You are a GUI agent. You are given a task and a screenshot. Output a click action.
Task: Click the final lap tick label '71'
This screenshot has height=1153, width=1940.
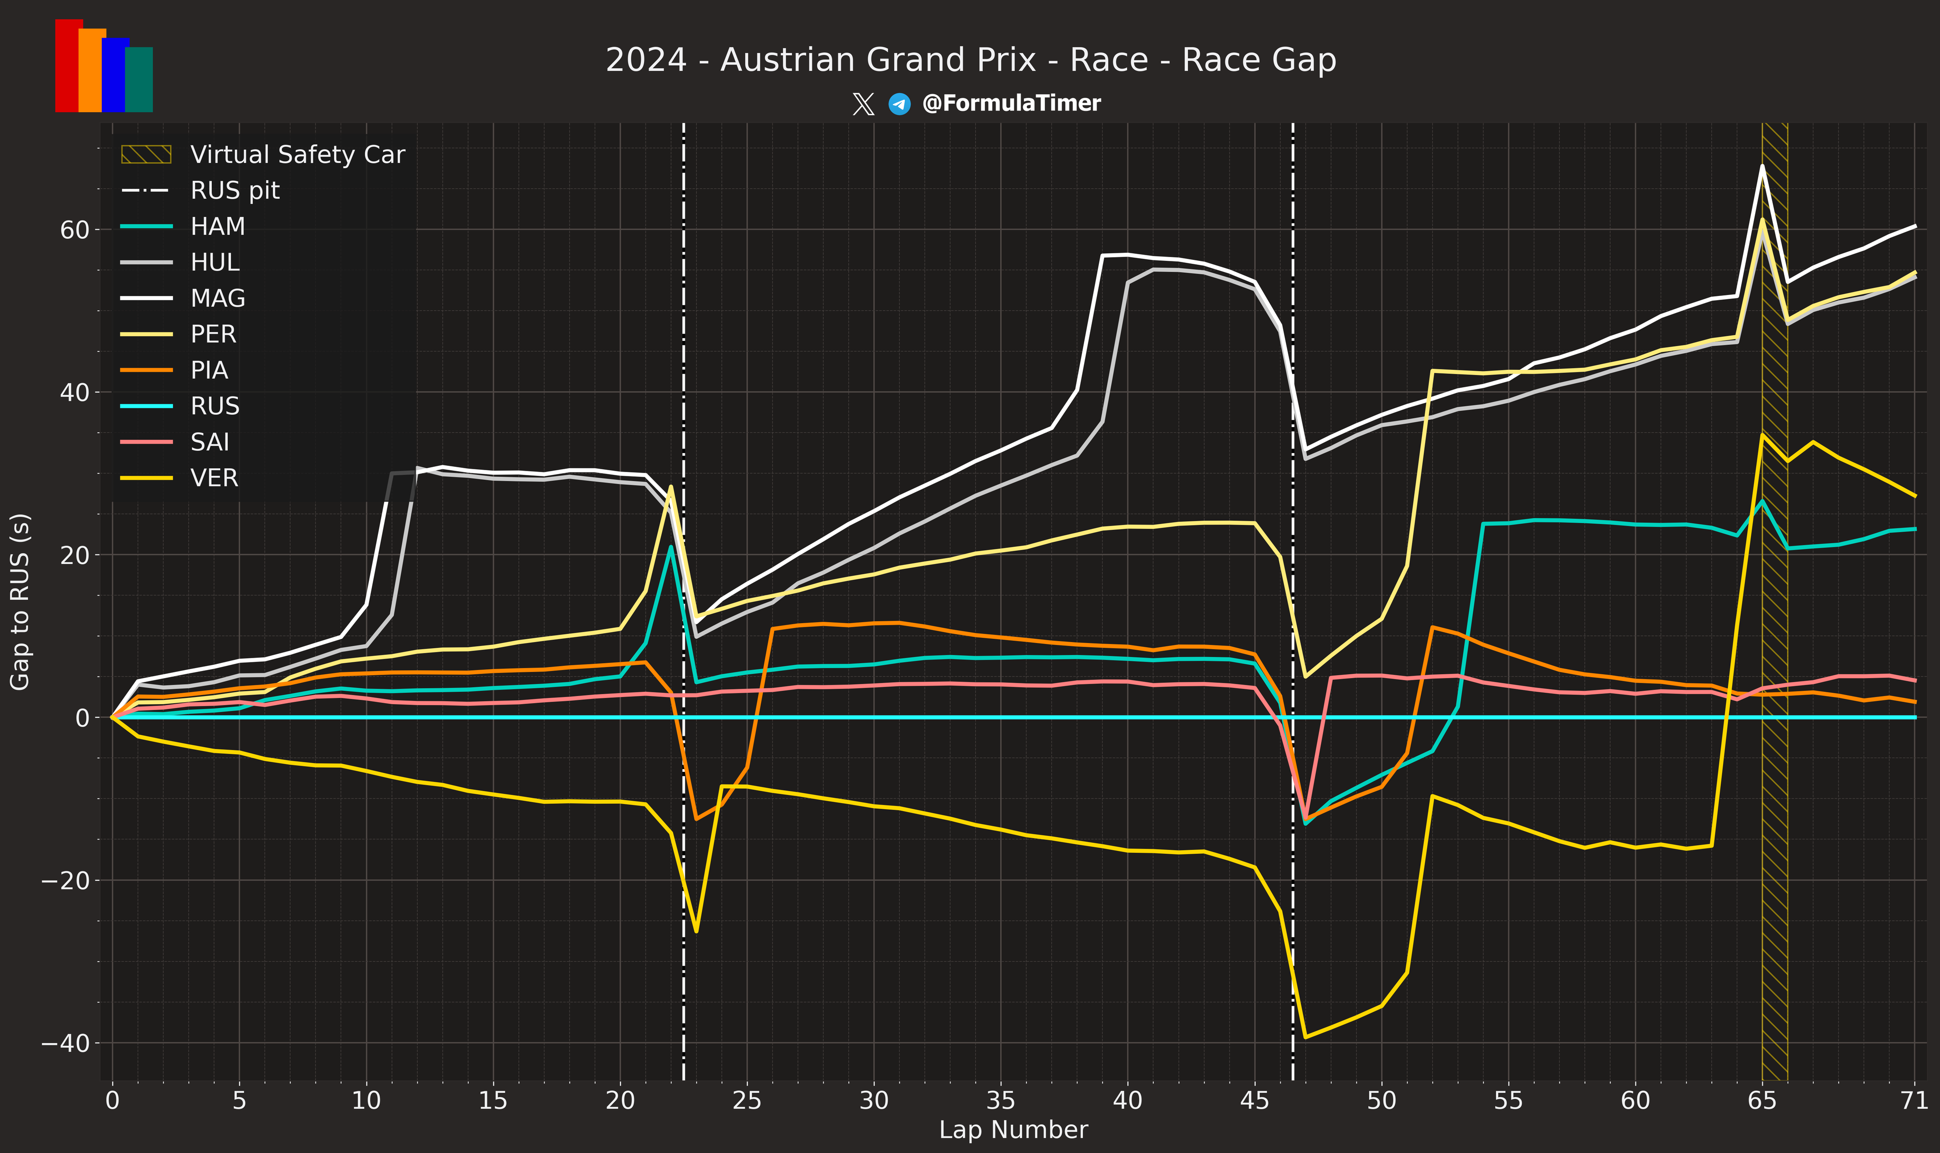(x=1914, y=1101)
